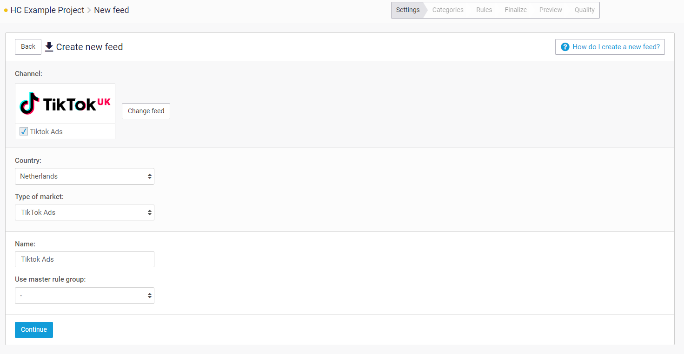Switch to the Quality step tab
Viewport: 684px width, 354px height.
pos(584,10)
